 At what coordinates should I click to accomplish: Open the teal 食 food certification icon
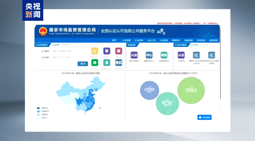pos(107,63)
